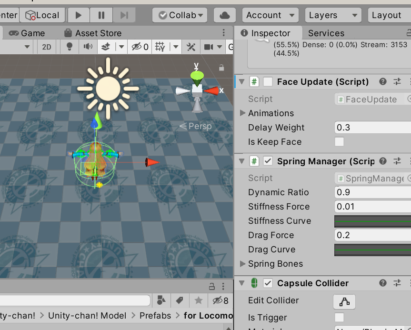Toggle scene audio speaker icon

[88, 47]
